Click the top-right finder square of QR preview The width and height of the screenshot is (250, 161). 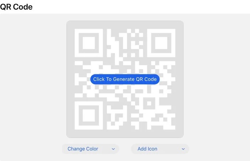click(161, 43)
